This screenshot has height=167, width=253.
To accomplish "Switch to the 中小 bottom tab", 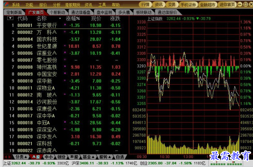I will tap(49, 157).
